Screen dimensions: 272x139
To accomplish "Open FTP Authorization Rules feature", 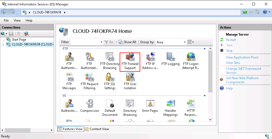I will click(89, 61).
